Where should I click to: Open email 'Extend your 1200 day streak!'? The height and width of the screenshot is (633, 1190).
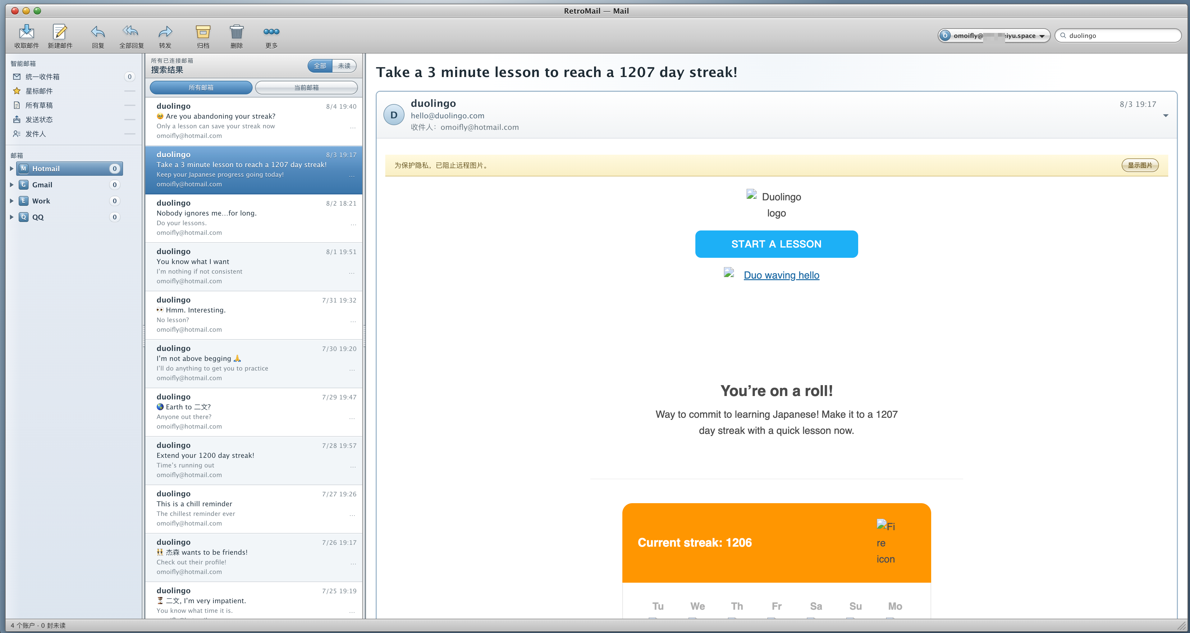coord(254,460)
